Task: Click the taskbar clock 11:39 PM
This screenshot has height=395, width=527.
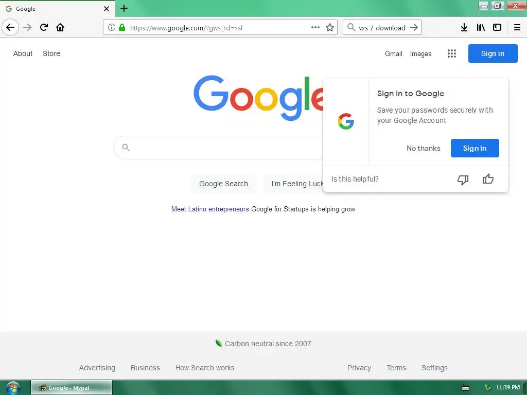Action: coord(508,388)
